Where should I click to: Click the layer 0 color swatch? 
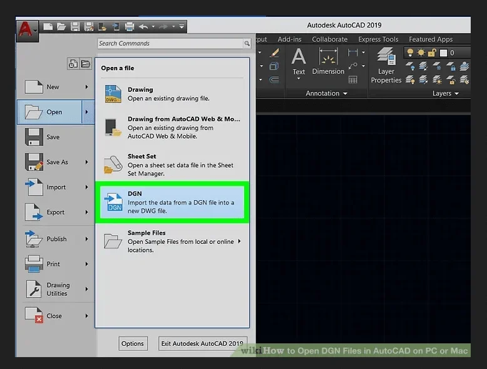coord(444,53)
